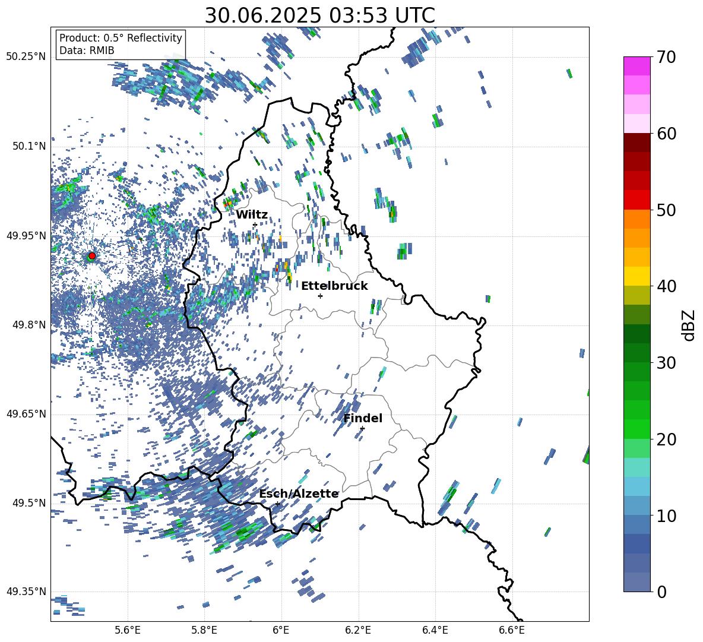This screenshot has width=703, height=642.
Task: Click the Findel station cross marker
Action: tap(362, 428)
